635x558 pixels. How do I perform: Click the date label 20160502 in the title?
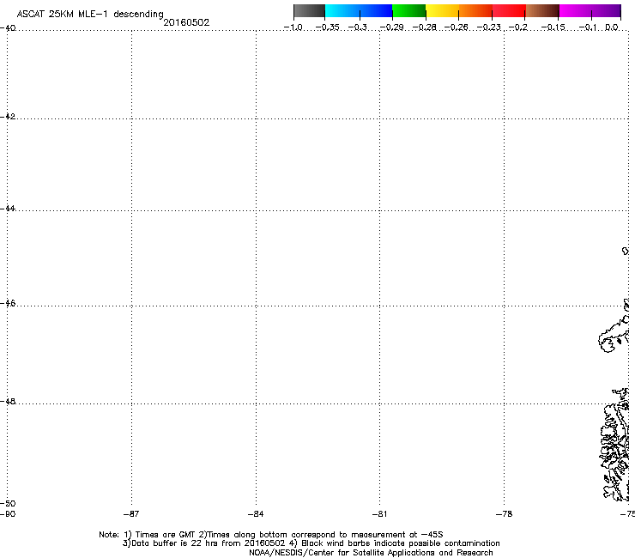point(186,22)
